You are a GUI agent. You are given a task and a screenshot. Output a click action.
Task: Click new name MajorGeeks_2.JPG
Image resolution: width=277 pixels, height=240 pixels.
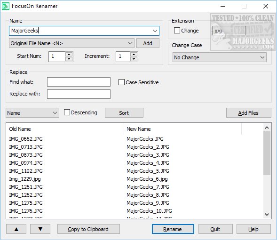[x=148, y=147]
